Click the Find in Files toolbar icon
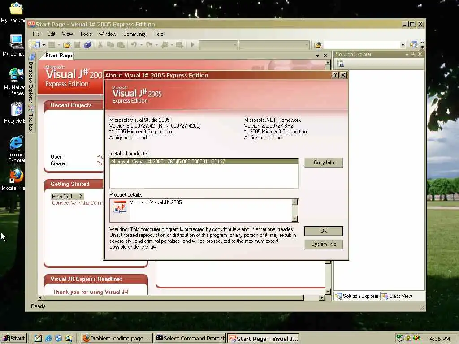Image resolution: width=459 pixels, height=344 pixels. click(x=318, y=45)
